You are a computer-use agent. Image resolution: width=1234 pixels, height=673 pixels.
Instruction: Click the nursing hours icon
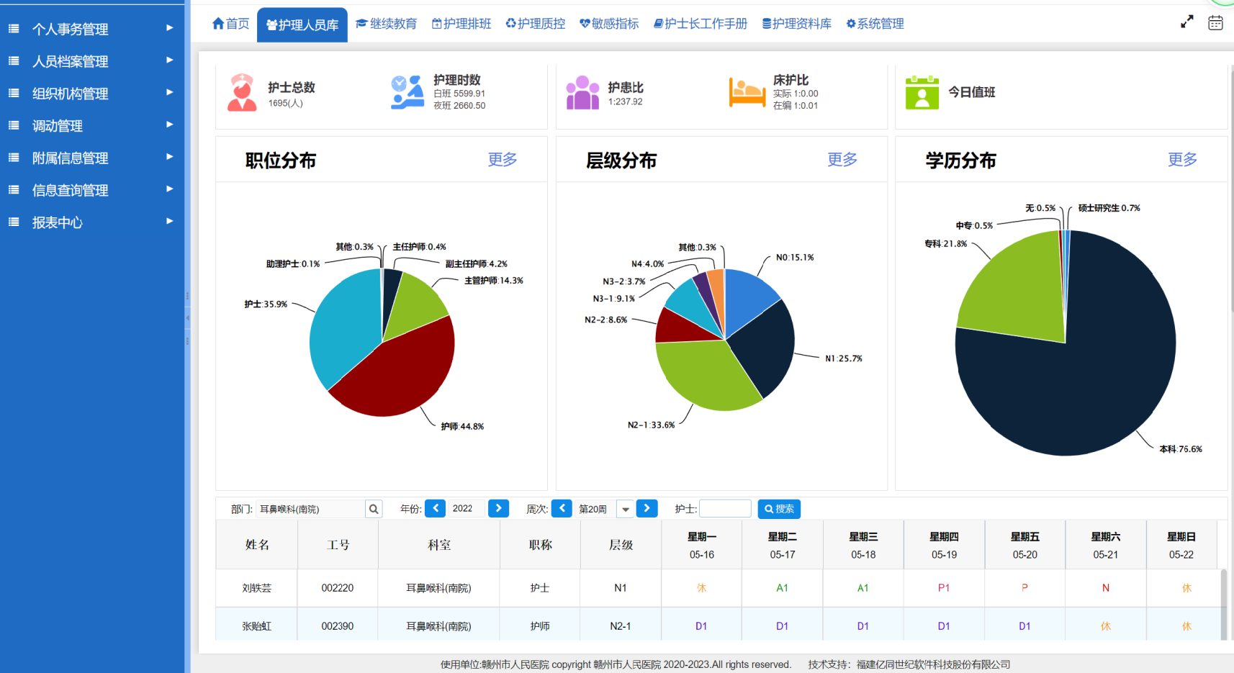[x=407, y=93]
